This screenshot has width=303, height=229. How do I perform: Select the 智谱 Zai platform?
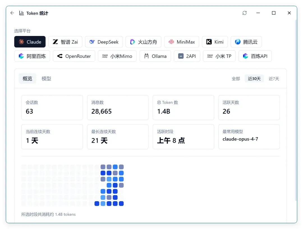click(x=65, y=42)
